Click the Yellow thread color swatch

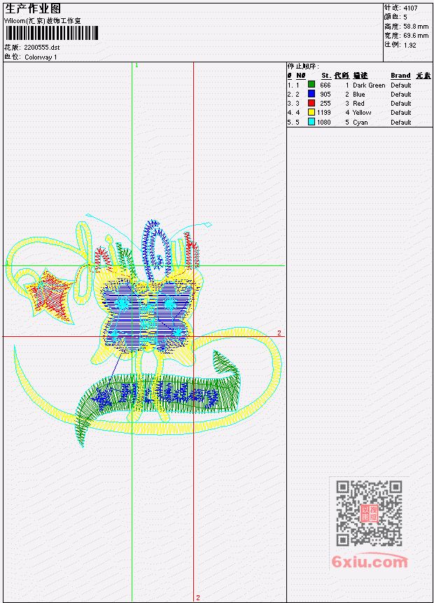[311, 112]
